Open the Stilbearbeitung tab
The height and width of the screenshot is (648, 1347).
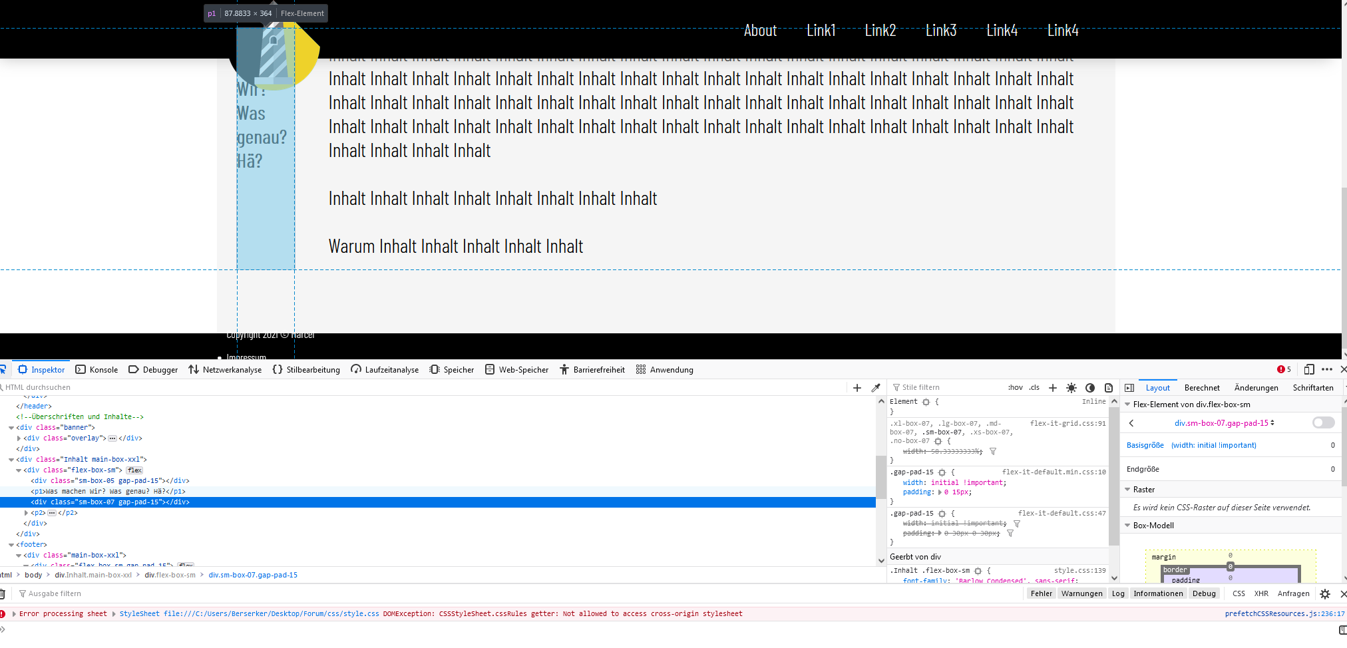(x=306, y=370)
